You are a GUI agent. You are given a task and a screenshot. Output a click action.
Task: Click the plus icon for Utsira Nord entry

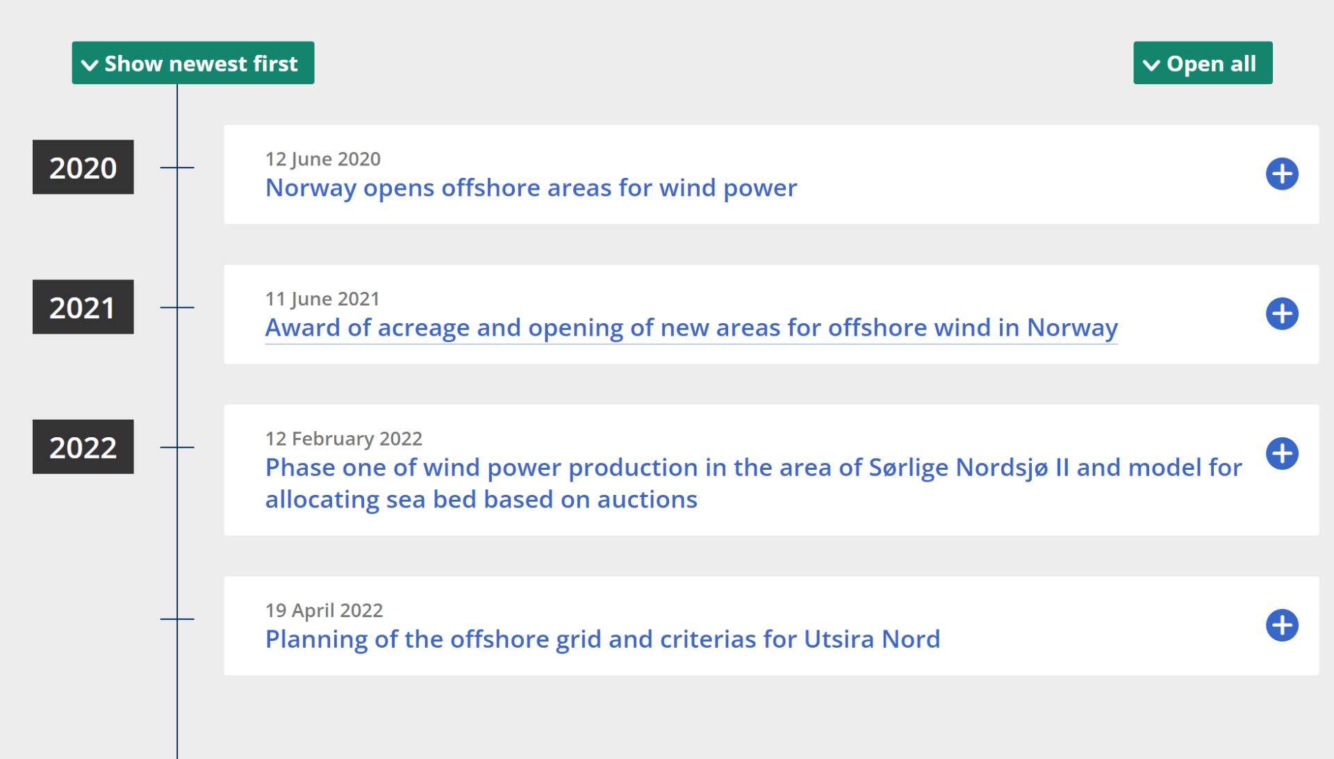[x=1282, y=625]
